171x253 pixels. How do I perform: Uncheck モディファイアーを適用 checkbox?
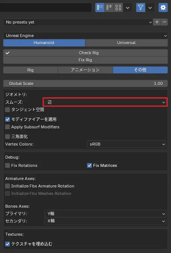[7, 119]
